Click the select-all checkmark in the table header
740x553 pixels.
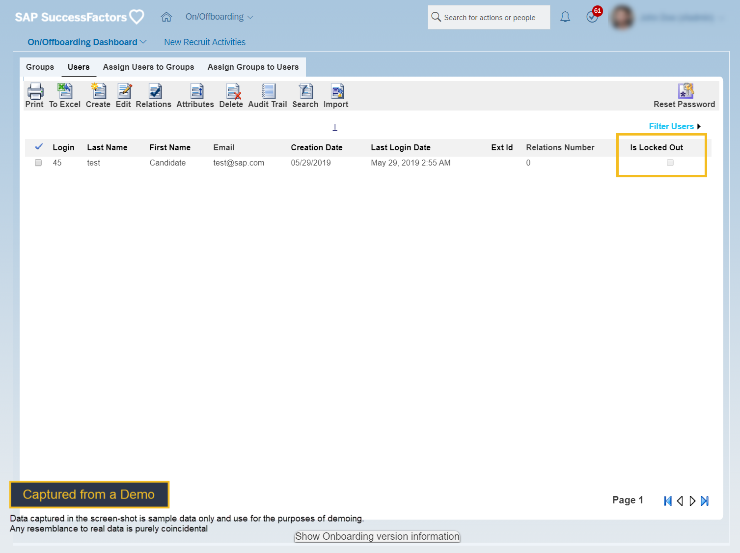pyautogui.click(x=39, y=146)
